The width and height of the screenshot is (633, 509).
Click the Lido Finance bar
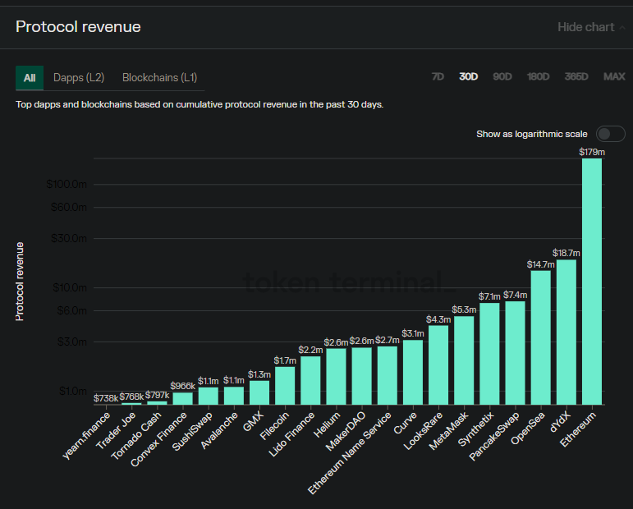(x=310, y=380)
